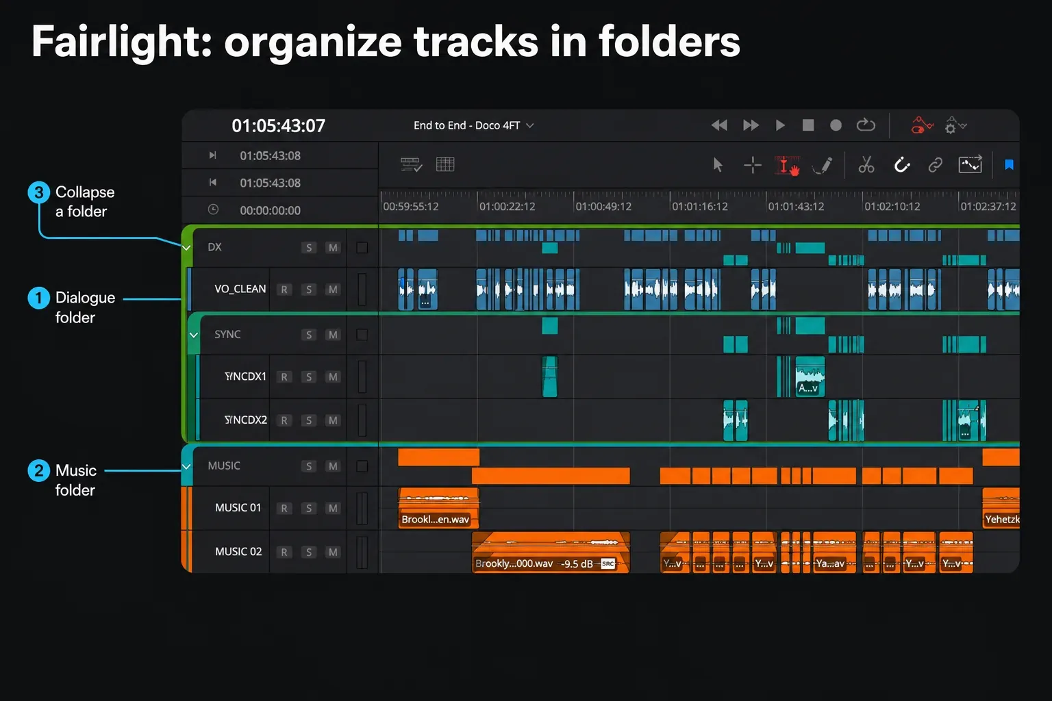The height and width of the screenshot is (701, 1052).
Task: Toggle the link clips icon
Action: coord(936,165)
